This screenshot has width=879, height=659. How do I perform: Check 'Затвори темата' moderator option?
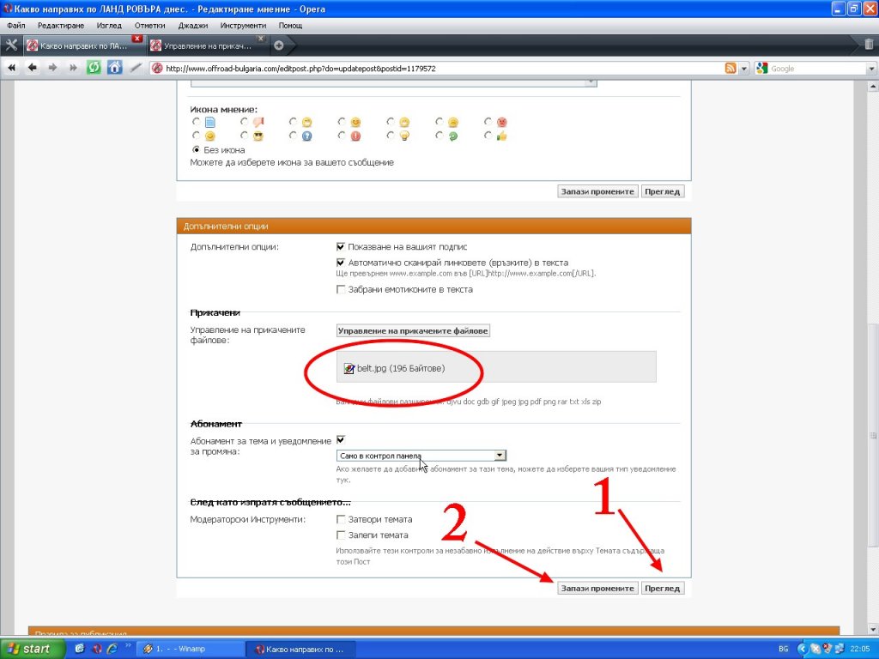(x=340, y=519)
